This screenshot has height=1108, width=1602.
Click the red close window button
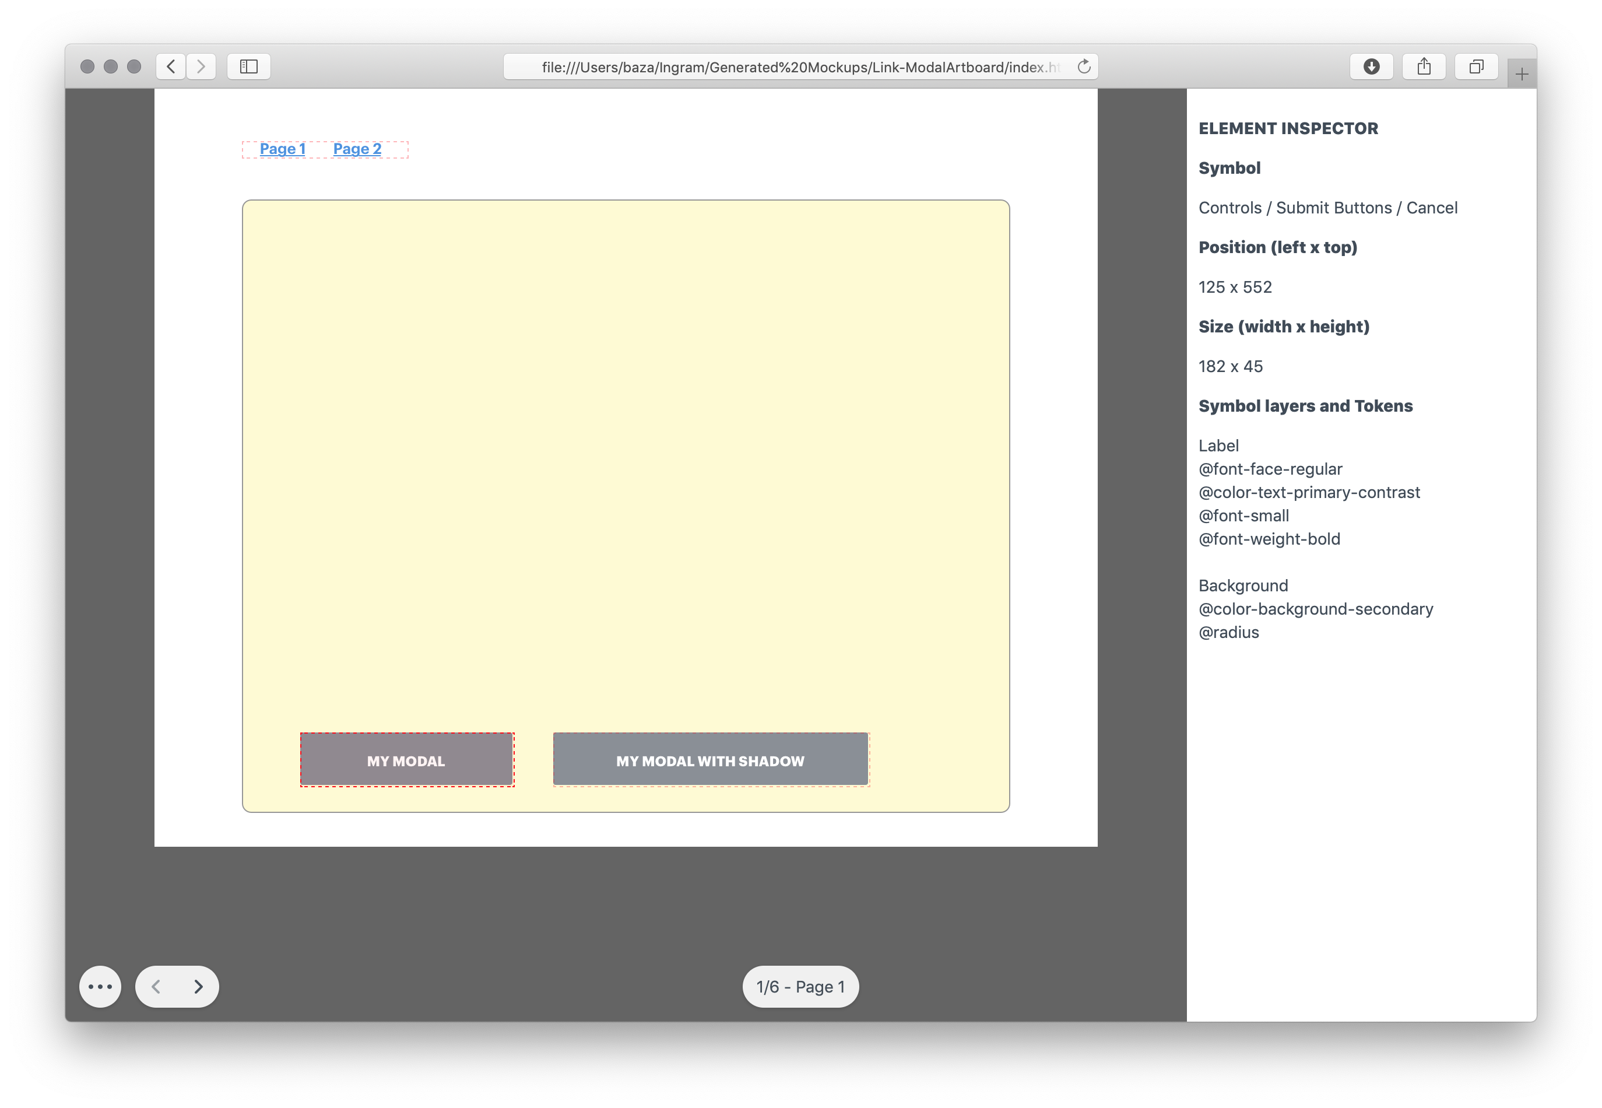(87, 66)
